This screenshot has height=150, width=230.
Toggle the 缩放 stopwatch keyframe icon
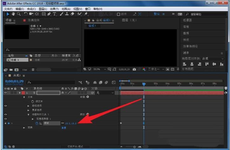[37, 123]
